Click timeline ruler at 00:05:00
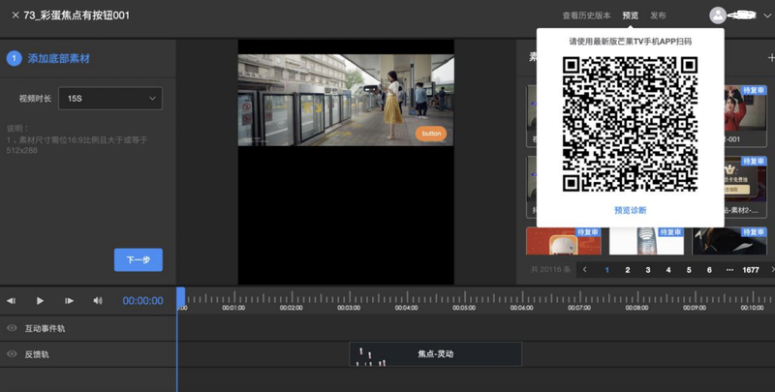Viewport: 775px width, 392px height. click(x=464, y=308)
